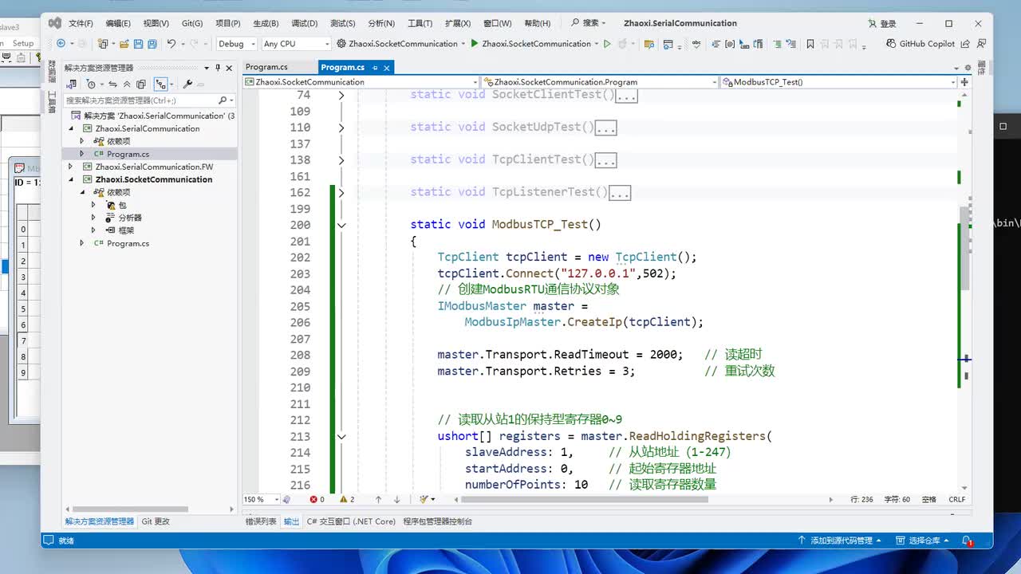The height and width of the screenshot is (574, 1021).
Task: Click the Open File folder icon
Action: [x=126, y=44]
